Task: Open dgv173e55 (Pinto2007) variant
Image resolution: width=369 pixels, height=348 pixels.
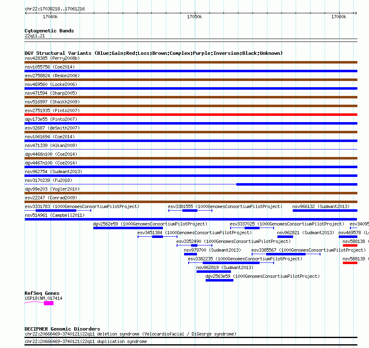Action: [x=51, y=119]
